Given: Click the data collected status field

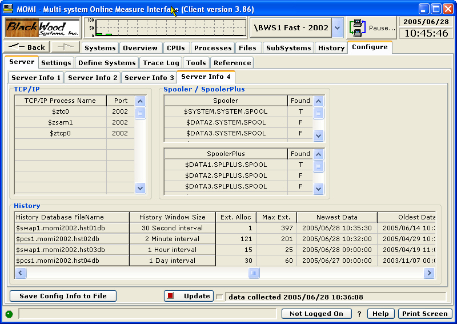Looking at the screenshot, I should click(335, 297).
